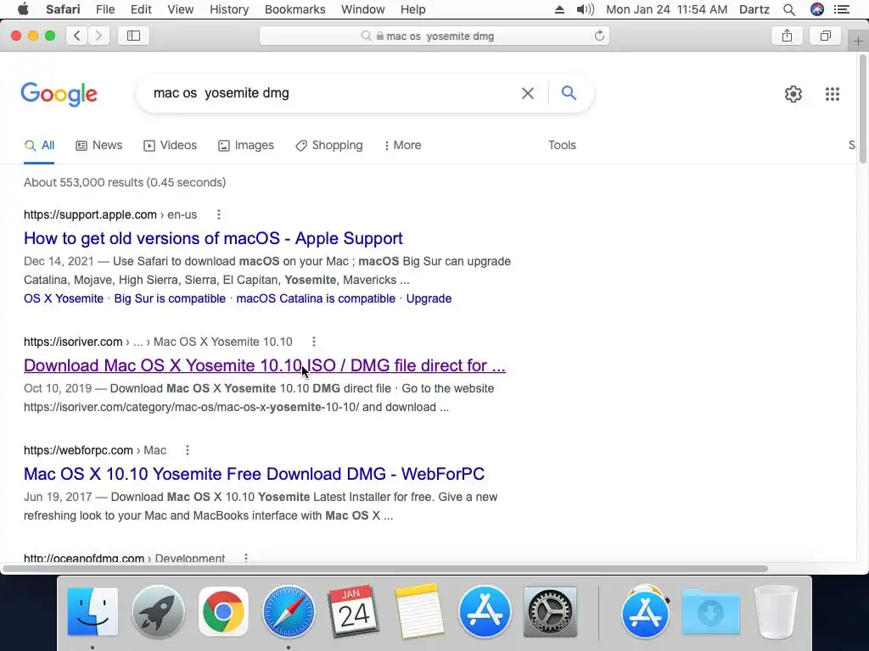Screen dimensions: 869x651
Task: Open the Edit menu
Action: click(x=141, y=9)
